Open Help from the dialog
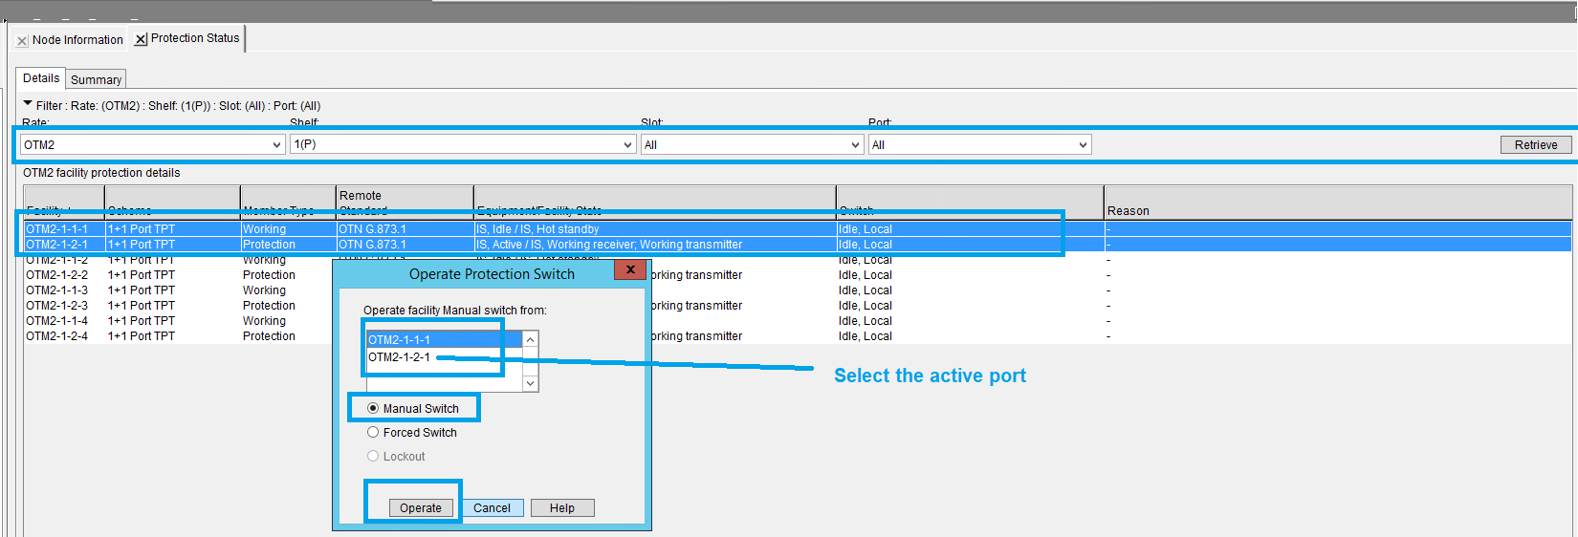Screen dimensions: 1578x537 [561, 508]
